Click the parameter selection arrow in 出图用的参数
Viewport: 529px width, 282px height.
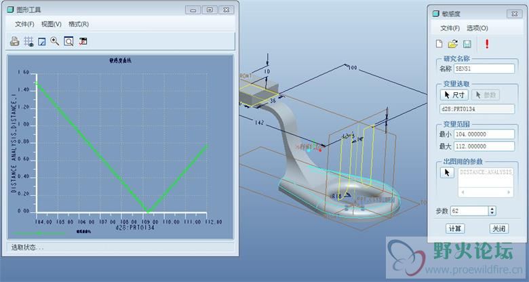(x=447, y=173)
